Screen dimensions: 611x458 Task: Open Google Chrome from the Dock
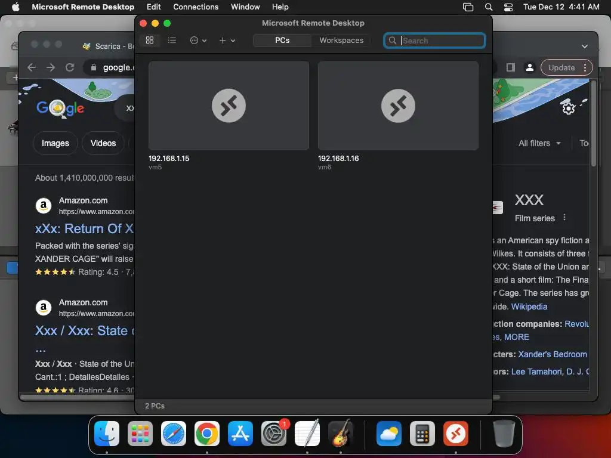207,434
